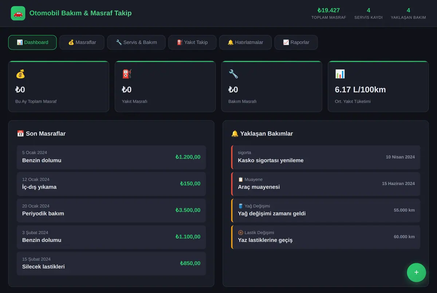Click the oil drum icon next to Yağ Değişimi
This screenshot has width=437, height=293.
click(x=240, y=206)
